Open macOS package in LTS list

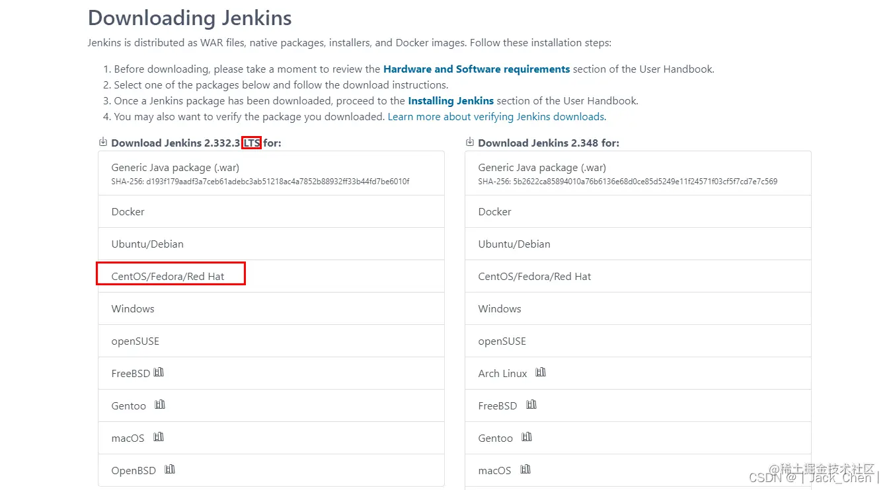coord(271,438)
